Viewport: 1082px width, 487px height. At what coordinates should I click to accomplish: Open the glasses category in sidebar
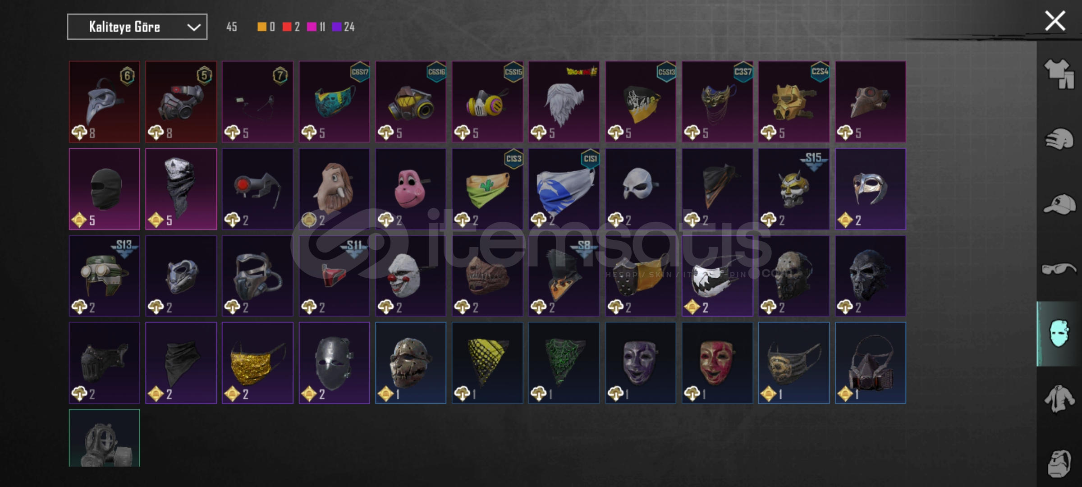point(1059,269)
